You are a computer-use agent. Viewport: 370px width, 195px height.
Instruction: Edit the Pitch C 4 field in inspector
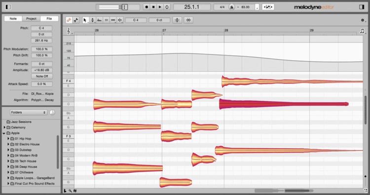tap(41, 28)
